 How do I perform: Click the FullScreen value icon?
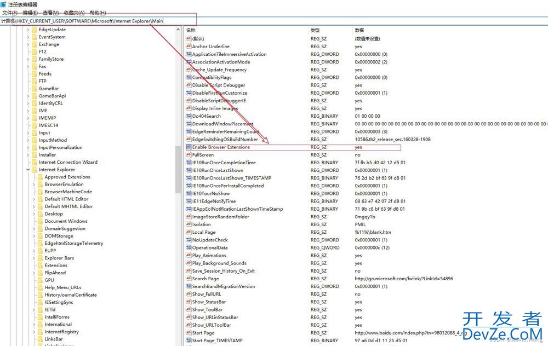189,155
